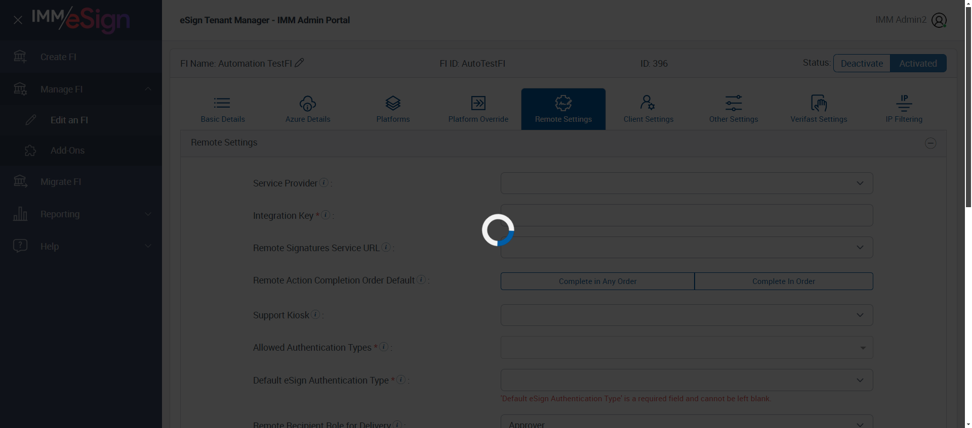Click the IMM eSign logo
This screenshot has width=972, height=428.
[x=81, y=20]
